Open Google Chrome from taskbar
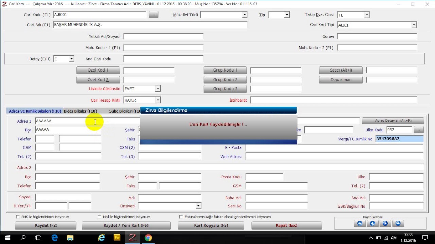This screenshot has width=435, height=244. click(148, 238)
